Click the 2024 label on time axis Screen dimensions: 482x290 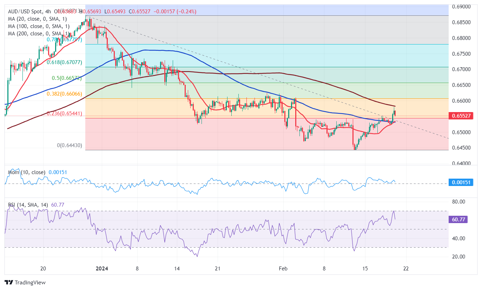(102, 269)
